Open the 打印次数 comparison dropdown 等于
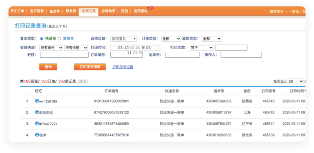Screen dimensions: 314x153 pyautogui.click(x=202, y=48)
